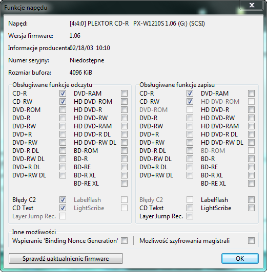
Task: Click the Niedostępne serial number value
Action: [x=87, y=60]
